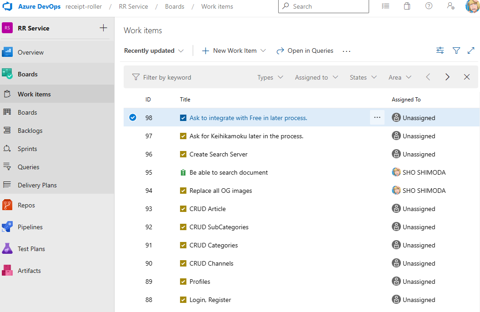The height and width of the screenshot is (312, 480).
Task: Open the Marketplace shopping bag icon
Action: coord(407,6)
